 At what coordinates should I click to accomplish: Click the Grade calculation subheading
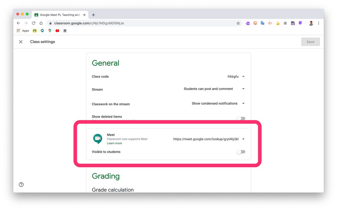coord(113,190)
